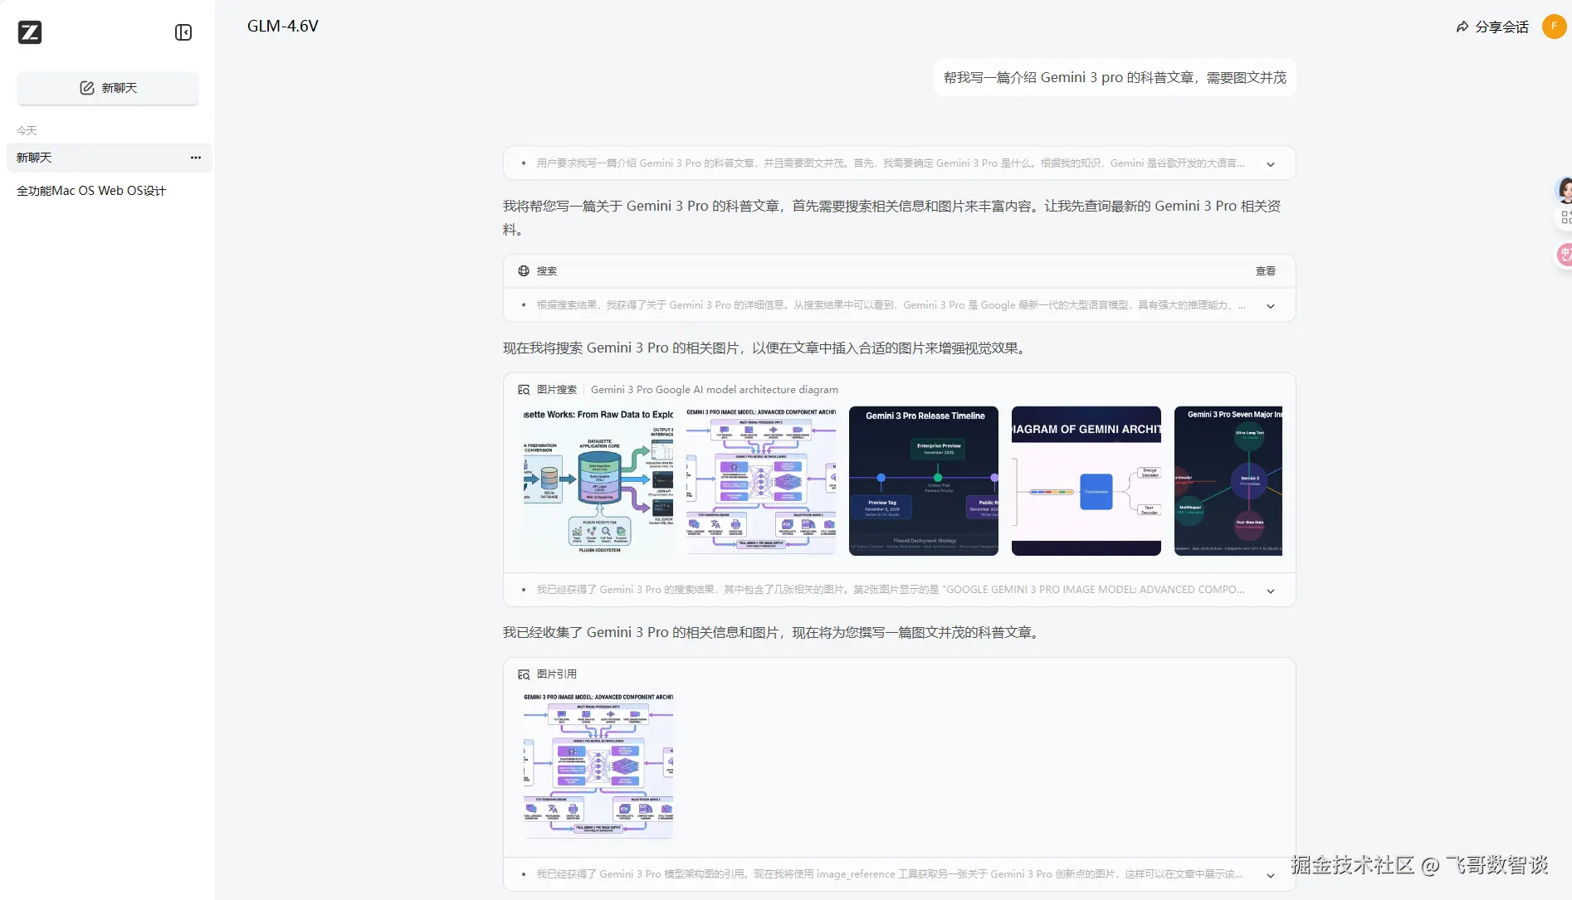Viewport: 1572px width, 900px height.
Task: Click the pink icon on right edge
Action: [x=1565, y=254]
